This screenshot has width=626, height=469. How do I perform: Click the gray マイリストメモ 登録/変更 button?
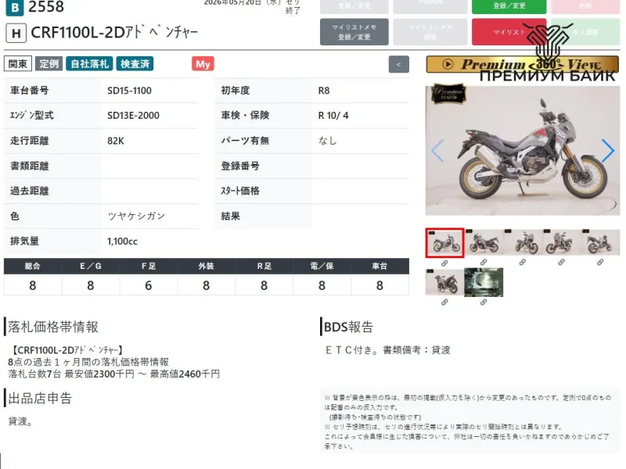point(354,32)
